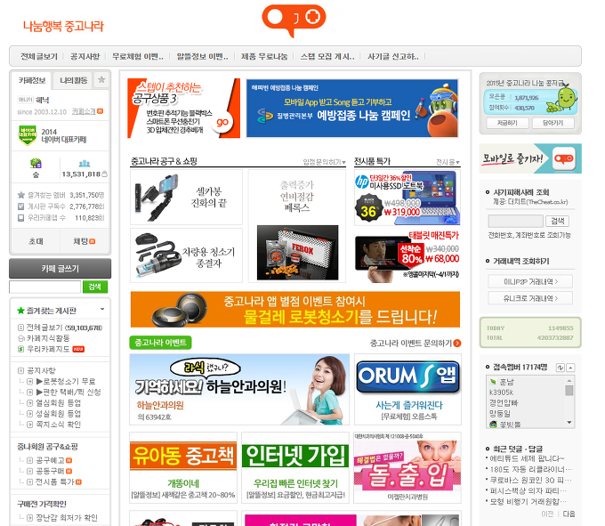Open the 카페소개 link

coord(84,111)
